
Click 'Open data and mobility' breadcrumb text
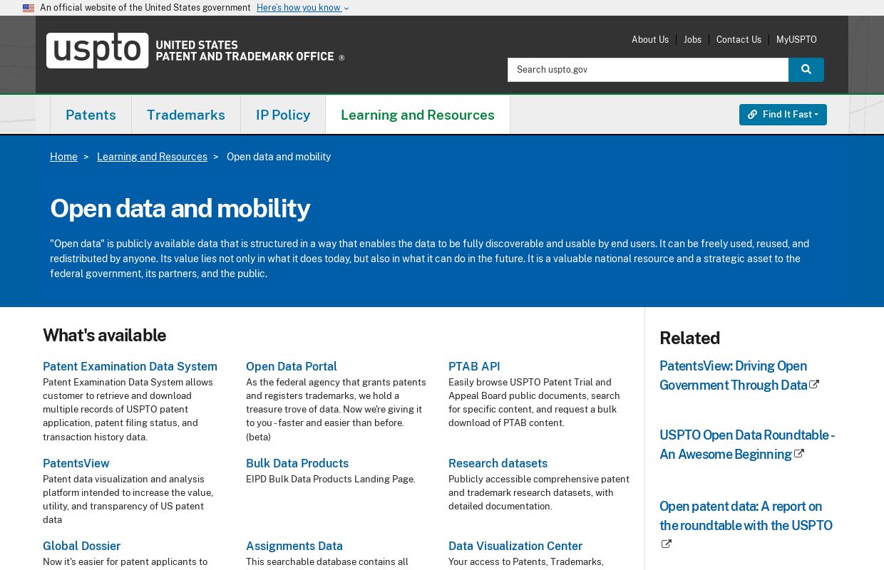click(x=279, y=157)
